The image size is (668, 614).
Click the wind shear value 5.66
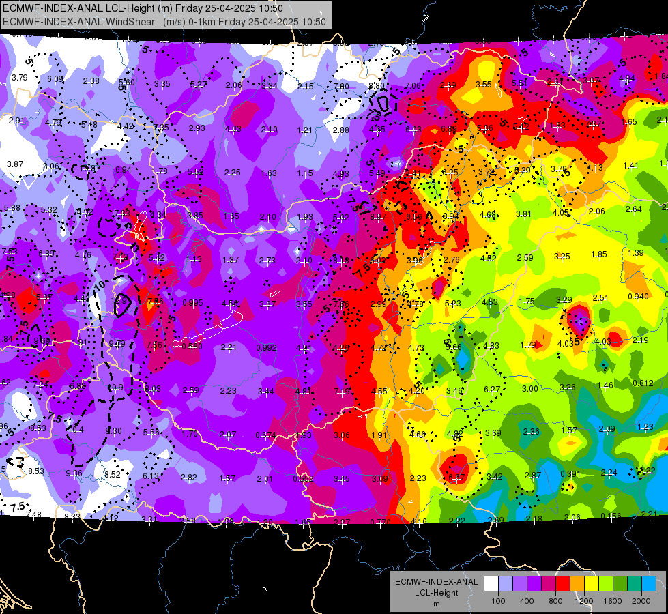tap(454, 347)
